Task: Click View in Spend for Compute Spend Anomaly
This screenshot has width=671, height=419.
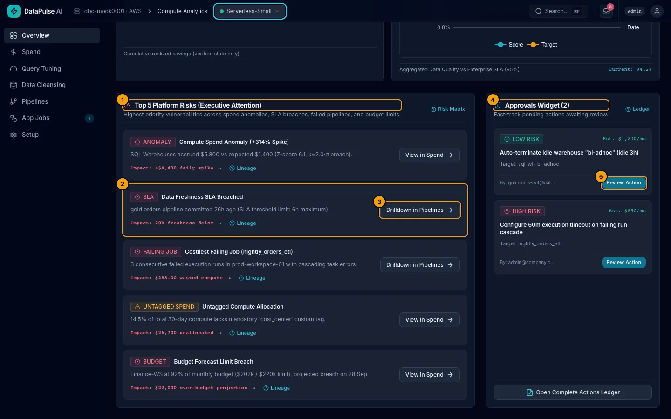Action: point(430,155)
